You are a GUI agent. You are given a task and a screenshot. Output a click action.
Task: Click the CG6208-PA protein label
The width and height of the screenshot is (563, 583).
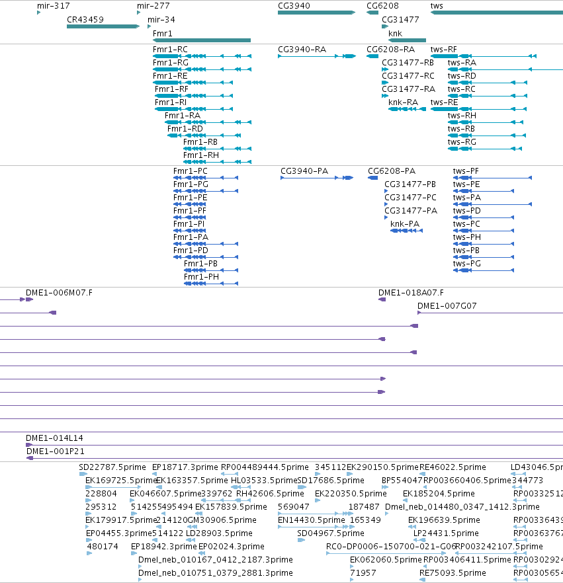click(392, 171)
